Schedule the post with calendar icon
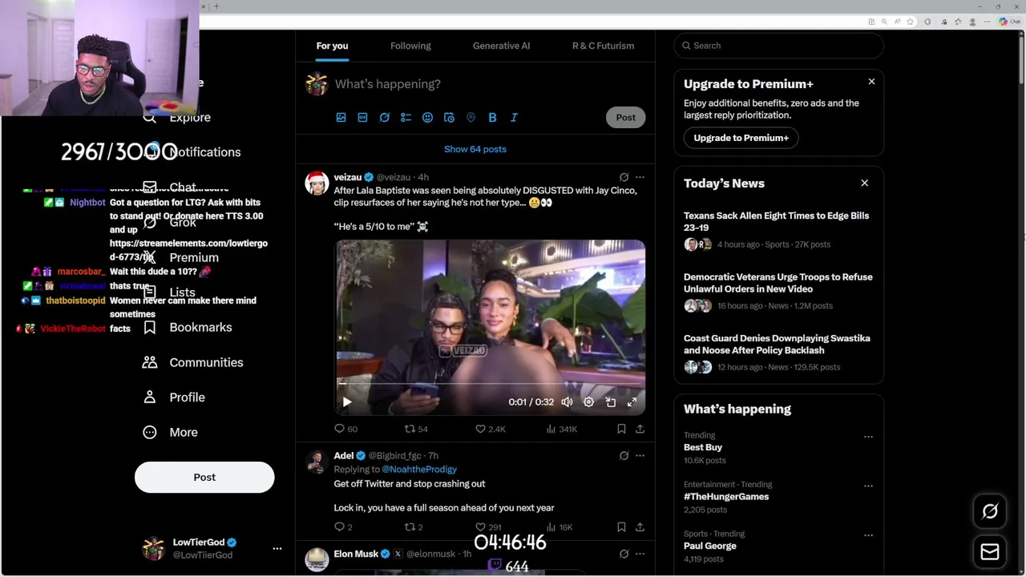The image size is (1026, 577). click(449, 117)
